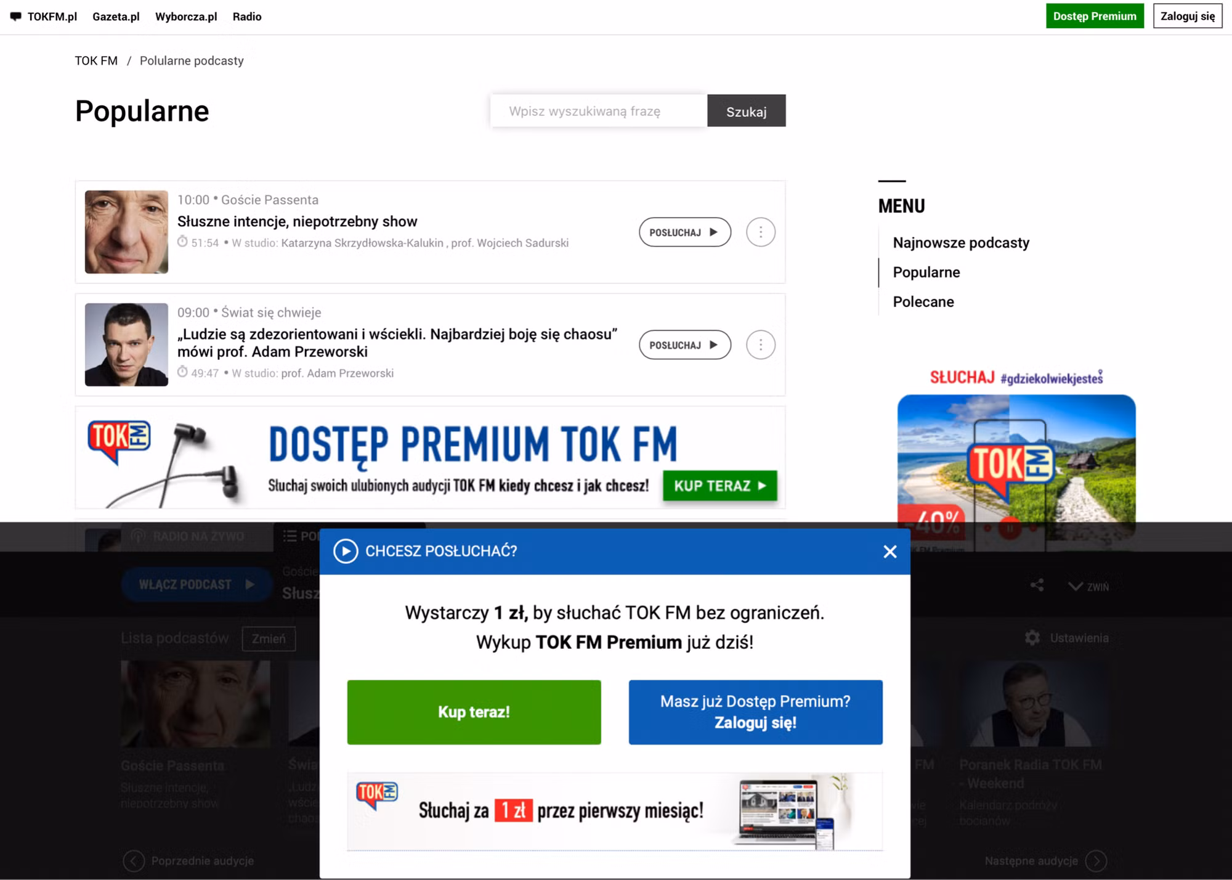This screenshot has width=1232, height=880.
Task: Type a phrase in the search field
Action: [x=598, y=110]
